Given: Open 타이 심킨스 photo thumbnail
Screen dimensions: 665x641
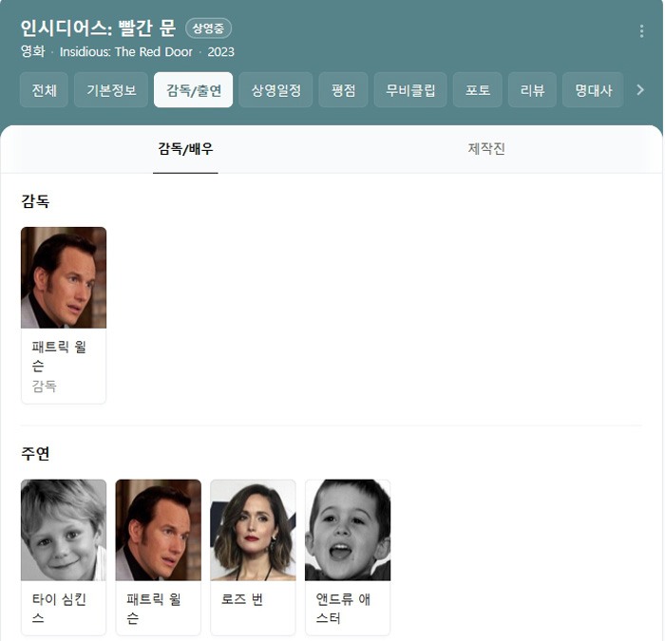Looking at the screenshot, I should click(64, 530).
